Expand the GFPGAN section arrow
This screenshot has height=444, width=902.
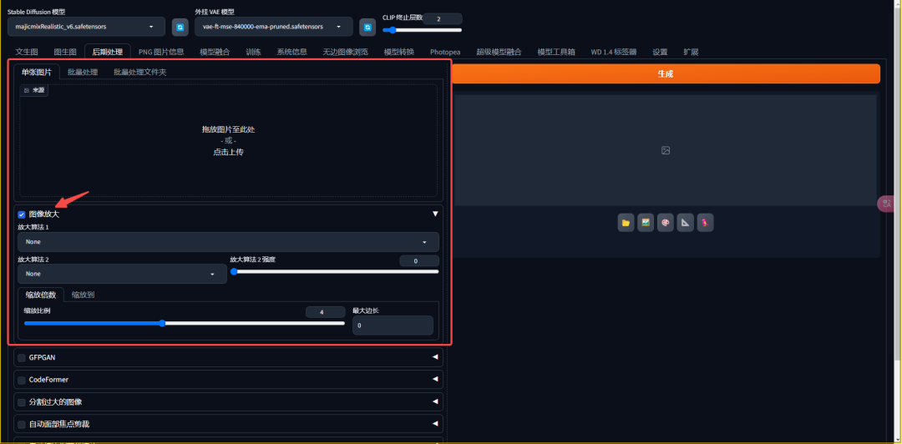click(x=435, y=357)
